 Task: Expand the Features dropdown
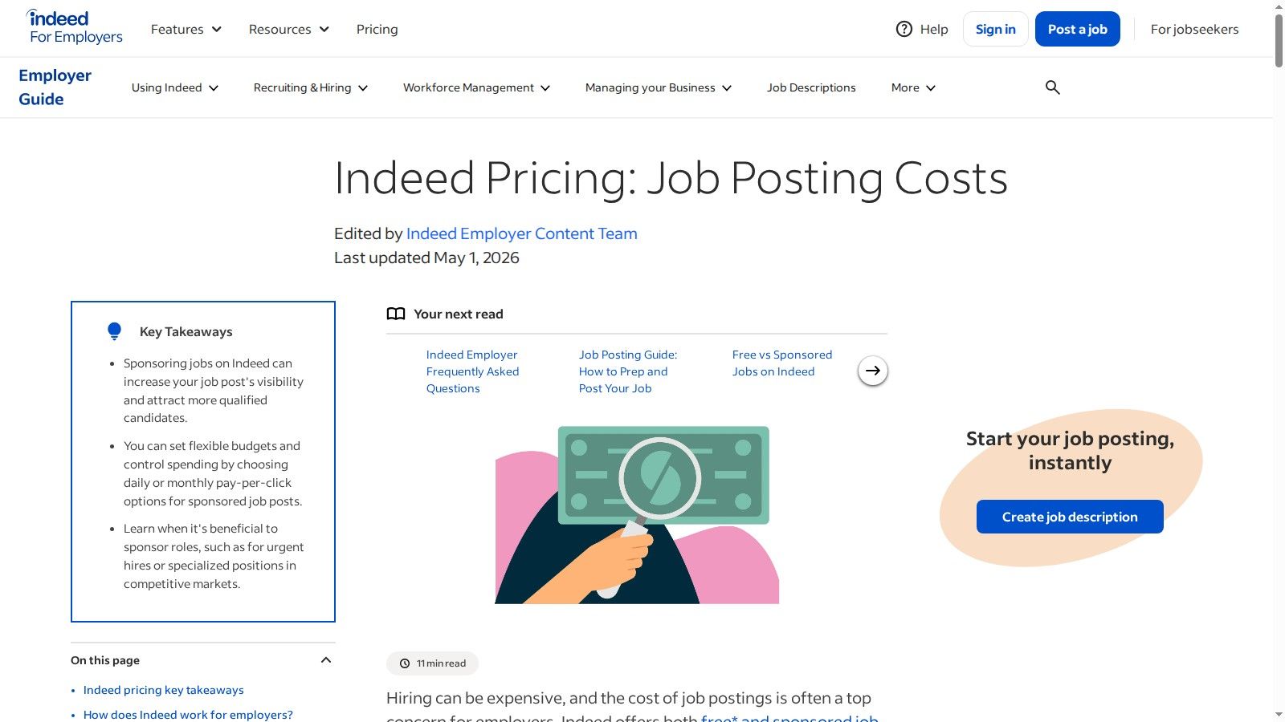[186, 29]
